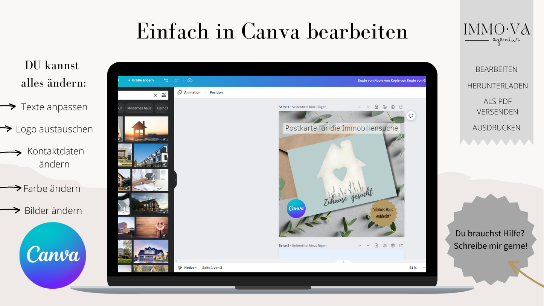Clear the search field with X
544x306 pixels.
point(155,95)
